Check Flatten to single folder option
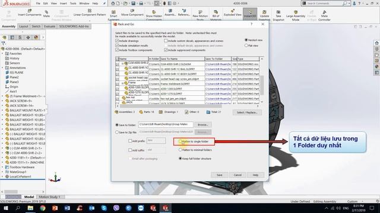The width and height of the screenshot is (380, 213). click(180, 141)
